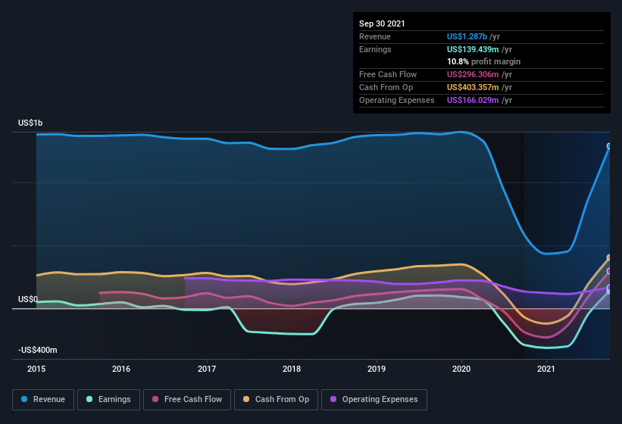This screenshot has height=424, width=622.
Task: Click the US$403.357m cash from op value
Action: click(x=473, y=87)
